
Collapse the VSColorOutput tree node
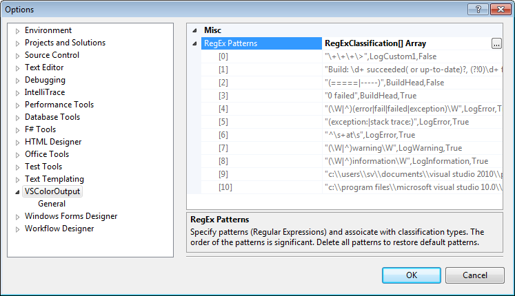click(x=17, y=192)
